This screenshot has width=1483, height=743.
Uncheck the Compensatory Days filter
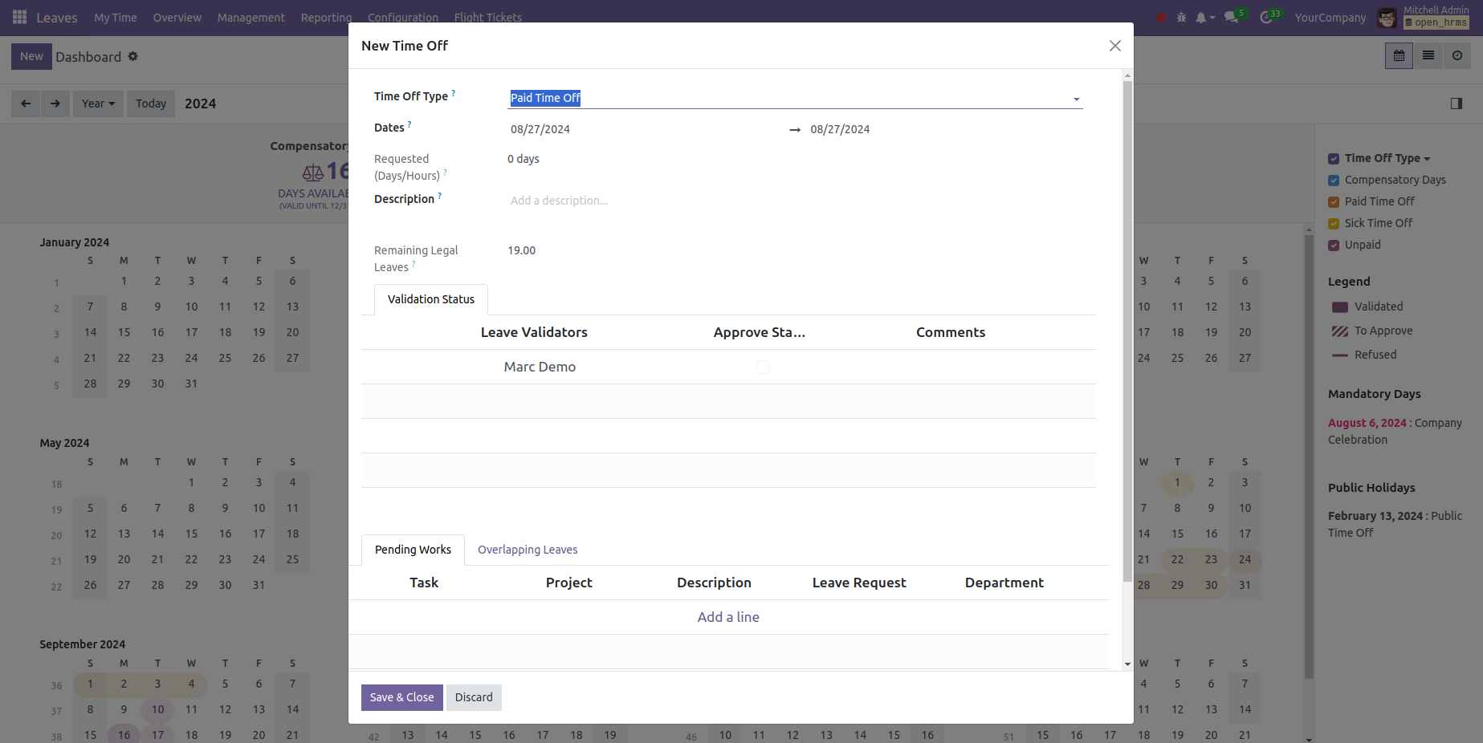pos(1334,181)
